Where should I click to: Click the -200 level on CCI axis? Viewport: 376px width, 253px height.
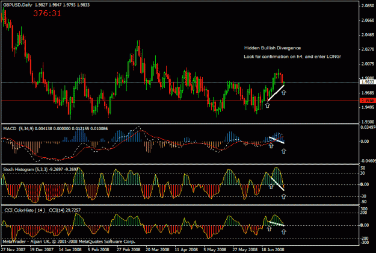(x=364, y=239)
